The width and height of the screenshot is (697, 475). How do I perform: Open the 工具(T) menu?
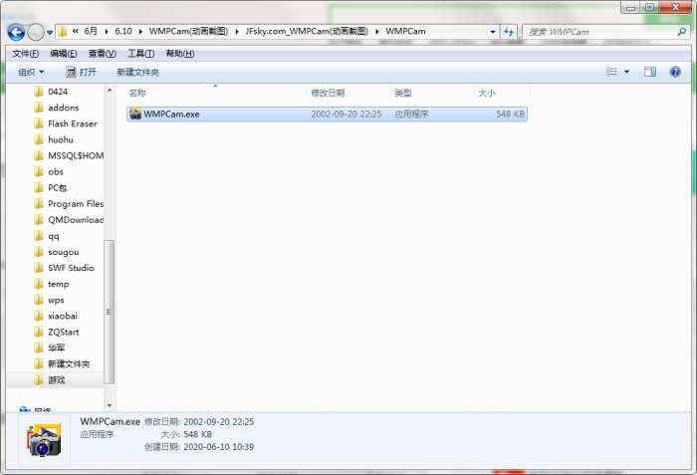tap(141, 54)
